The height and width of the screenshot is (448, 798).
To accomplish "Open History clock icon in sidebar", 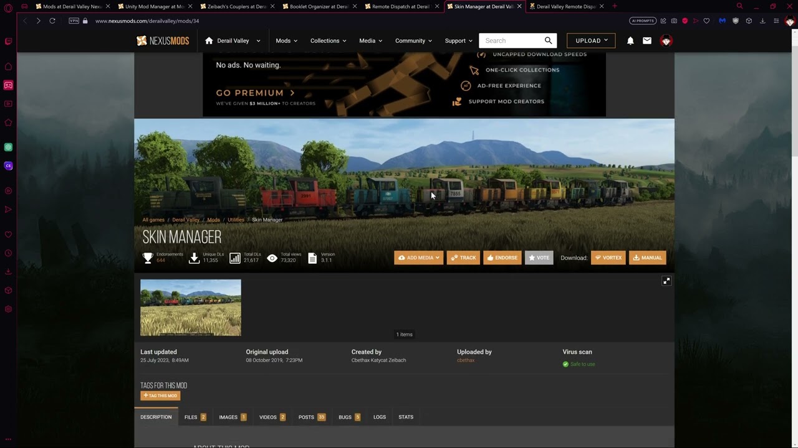I will [8, 253].
